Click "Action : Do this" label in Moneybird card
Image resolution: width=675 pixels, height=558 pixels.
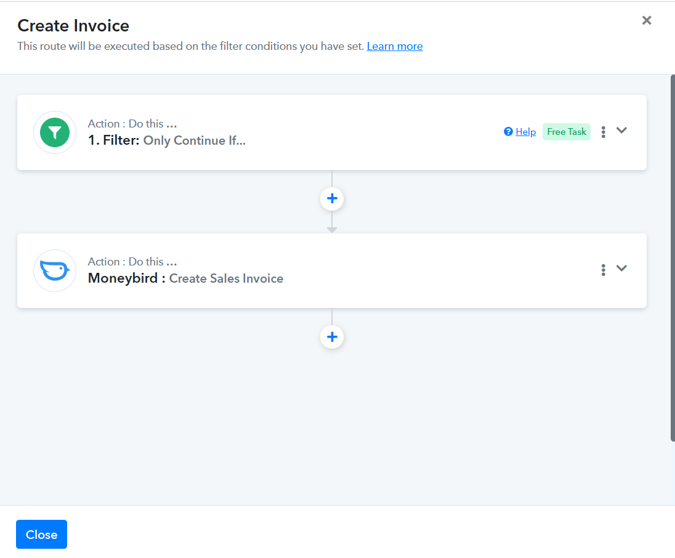tap(132, 262)
